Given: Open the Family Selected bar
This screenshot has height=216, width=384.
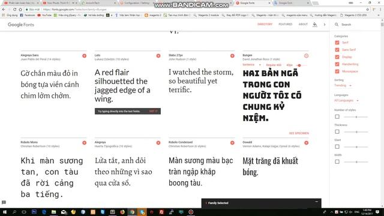Looking at the screenshot, I should [261, 203].
